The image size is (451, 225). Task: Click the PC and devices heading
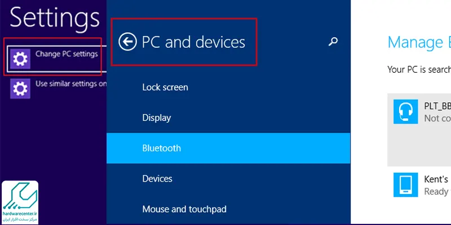(x=193, y=42)
